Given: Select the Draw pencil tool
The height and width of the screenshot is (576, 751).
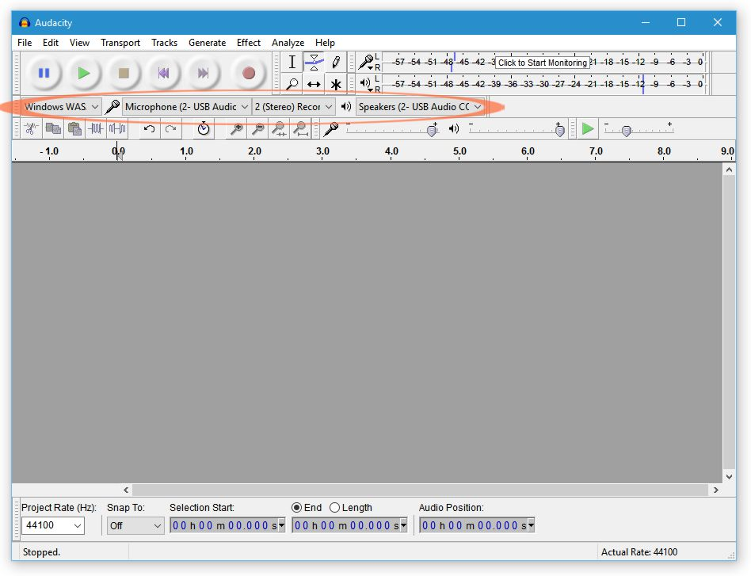Looking at the screenshot, I should pyautogui.click(x=336, y=62).
